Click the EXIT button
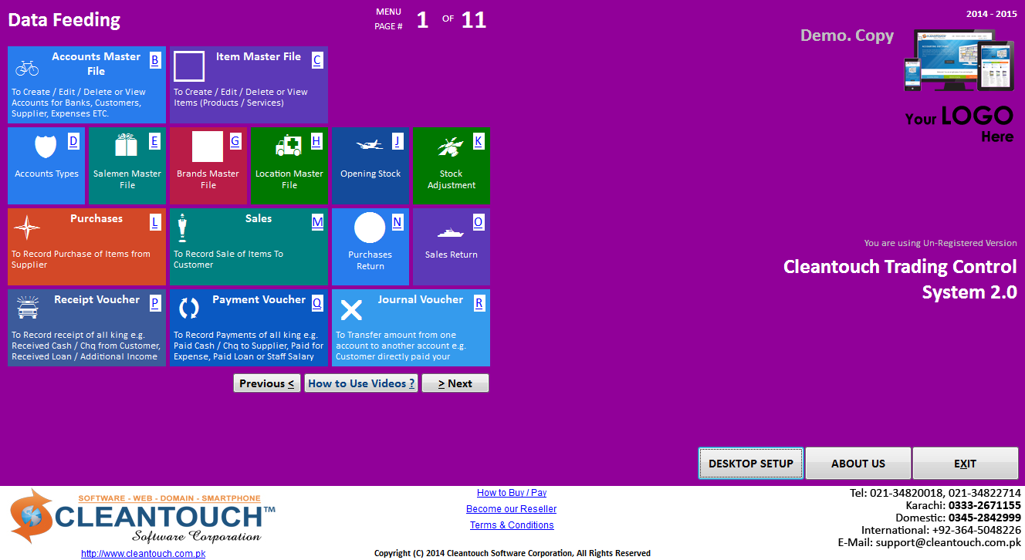 pos(965,464)
